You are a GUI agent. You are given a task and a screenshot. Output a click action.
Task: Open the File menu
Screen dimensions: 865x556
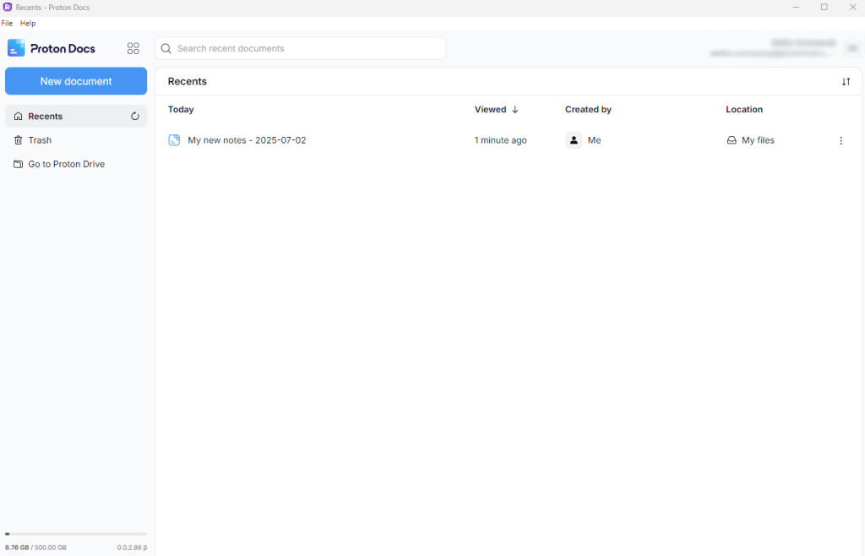[x=7, y=24]
